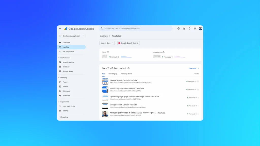Click the Search results Google icon
This screenshot has height=146, width=260.
(60, 62)
